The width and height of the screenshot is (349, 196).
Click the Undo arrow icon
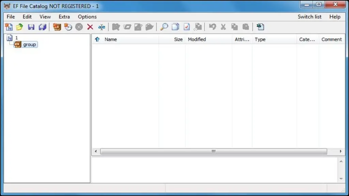point(213,27)
